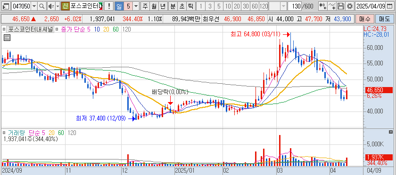The height and width of the screenshot is (175, 396).
Task: Select the grey 120 interval button
Action: point(264,6)
